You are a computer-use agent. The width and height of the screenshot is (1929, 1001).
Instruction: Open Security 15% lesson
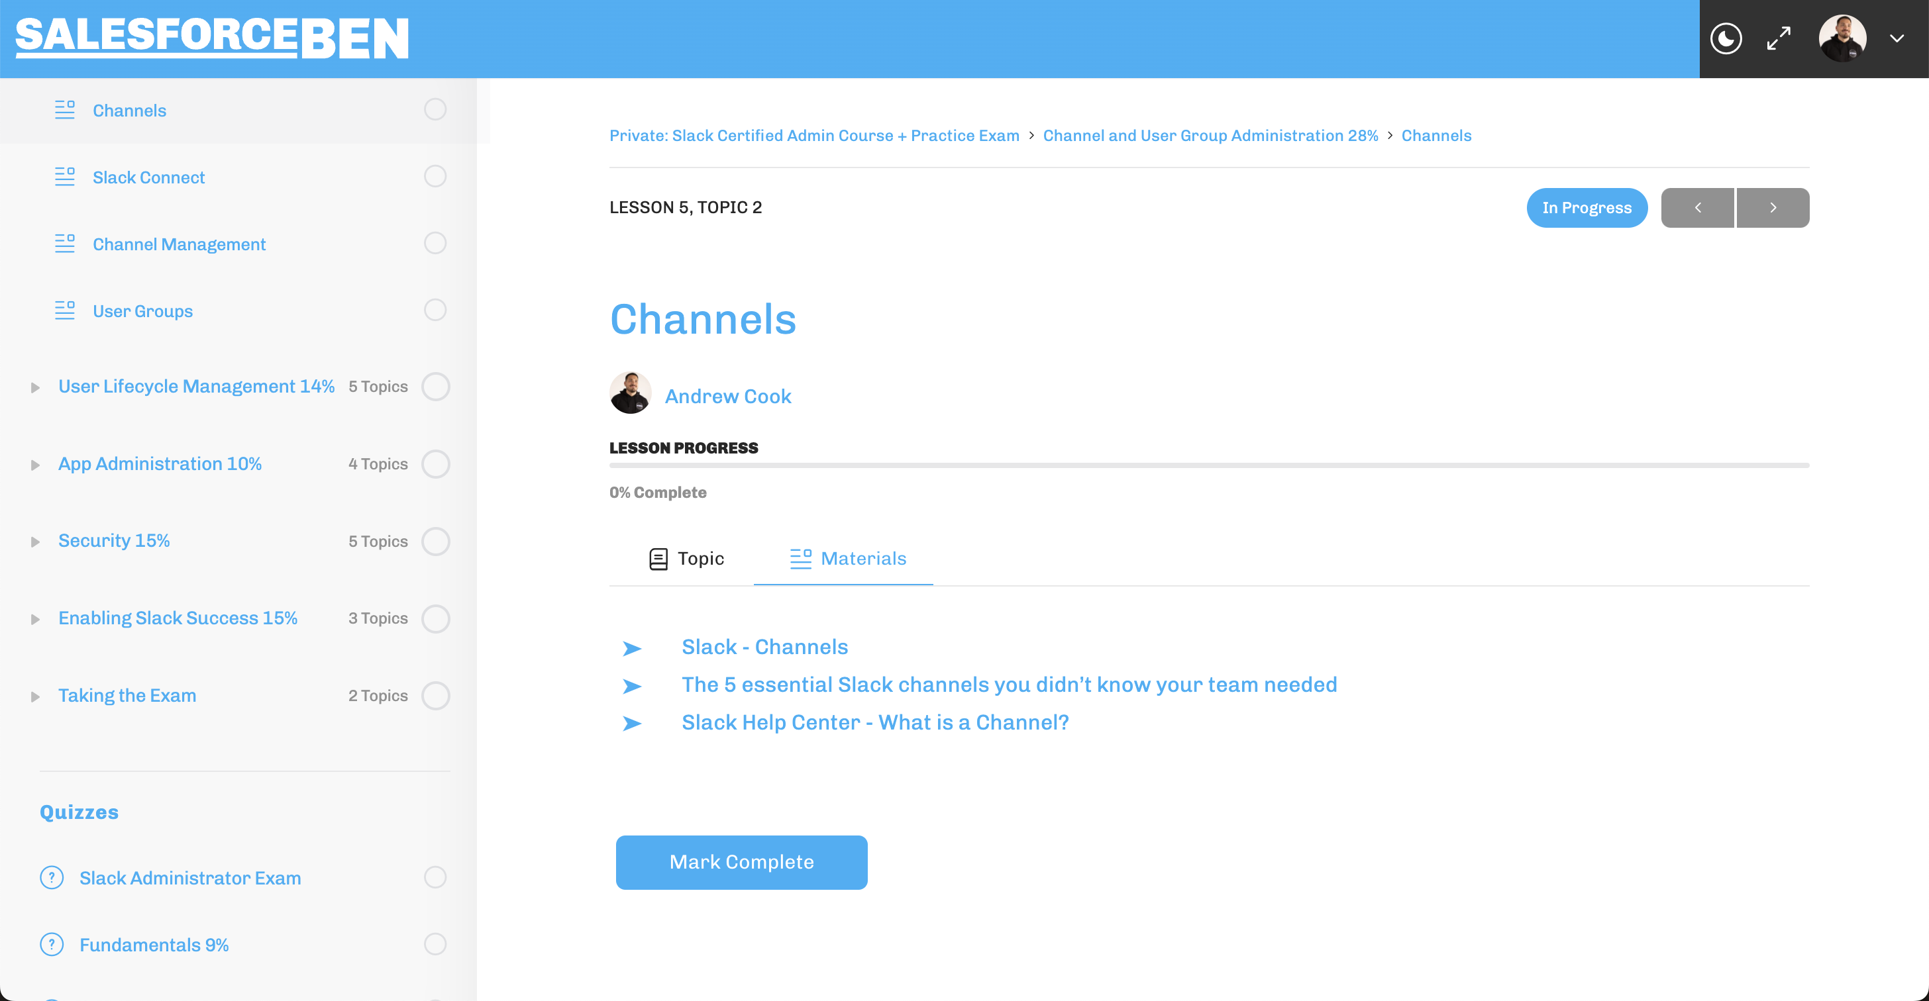[114, 541]
